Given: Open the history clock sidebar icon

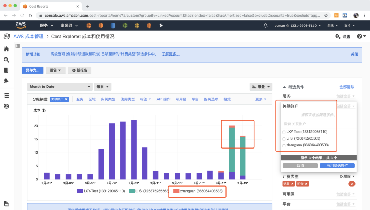Looking at the screenshot, I should coord(7,106).
